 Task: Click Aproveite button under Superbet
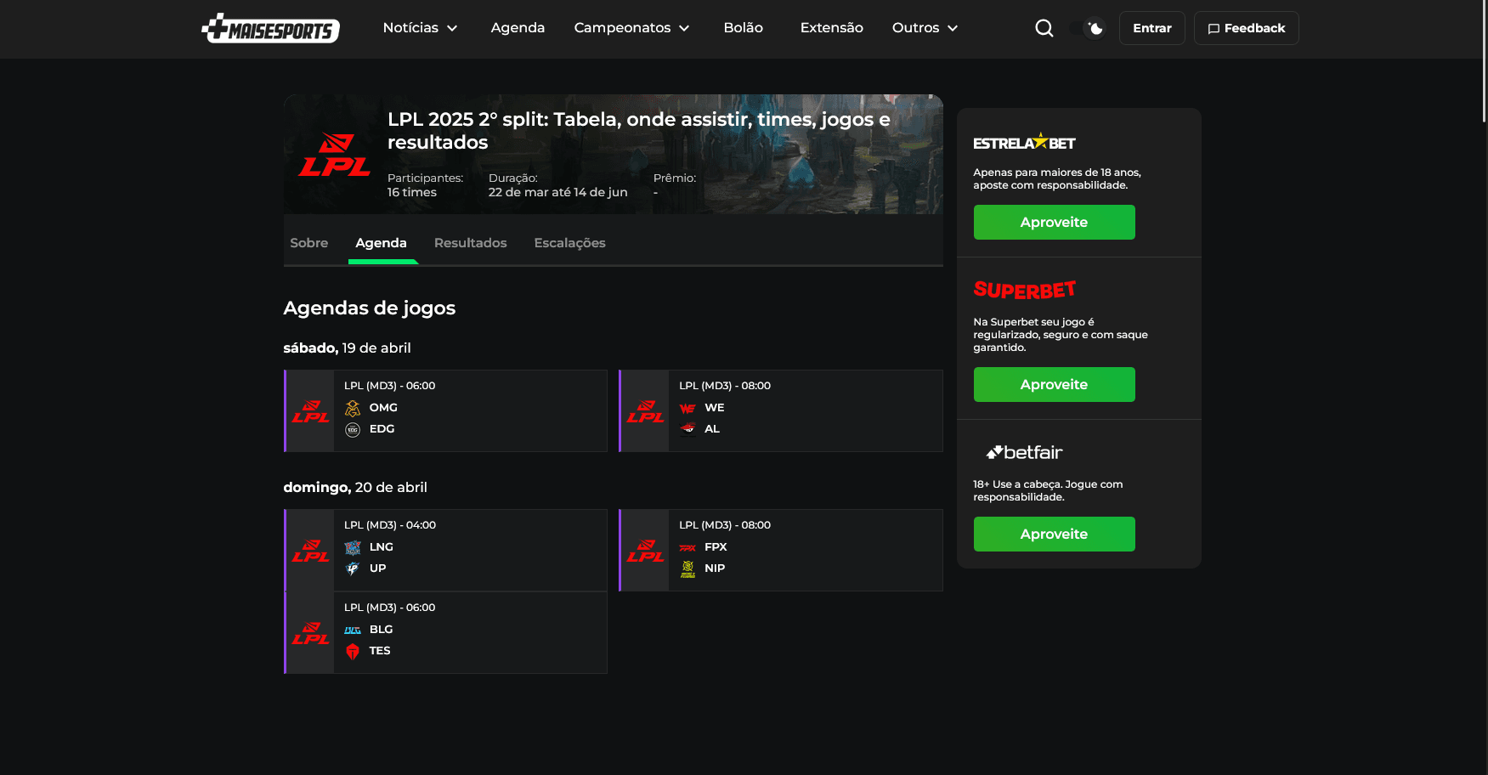click(1054, 384)
